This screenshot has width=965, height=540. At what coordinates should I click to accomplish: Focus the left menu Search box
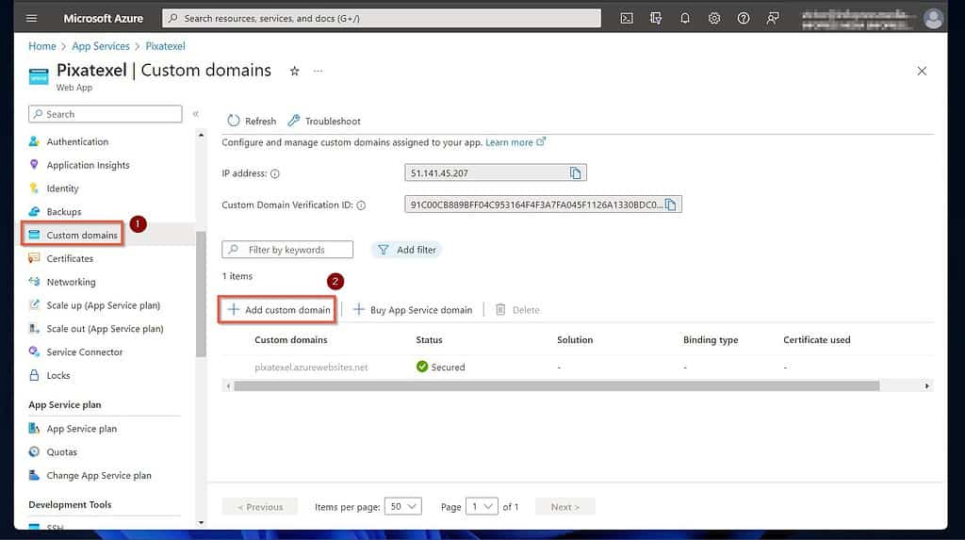tap(106, 114)
